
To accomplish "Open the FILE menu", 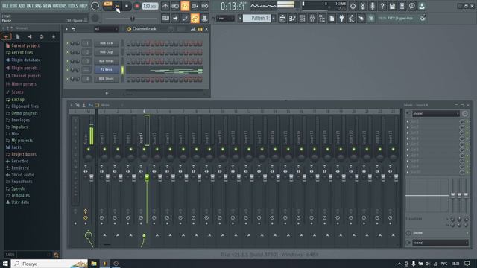I will 5,6.
